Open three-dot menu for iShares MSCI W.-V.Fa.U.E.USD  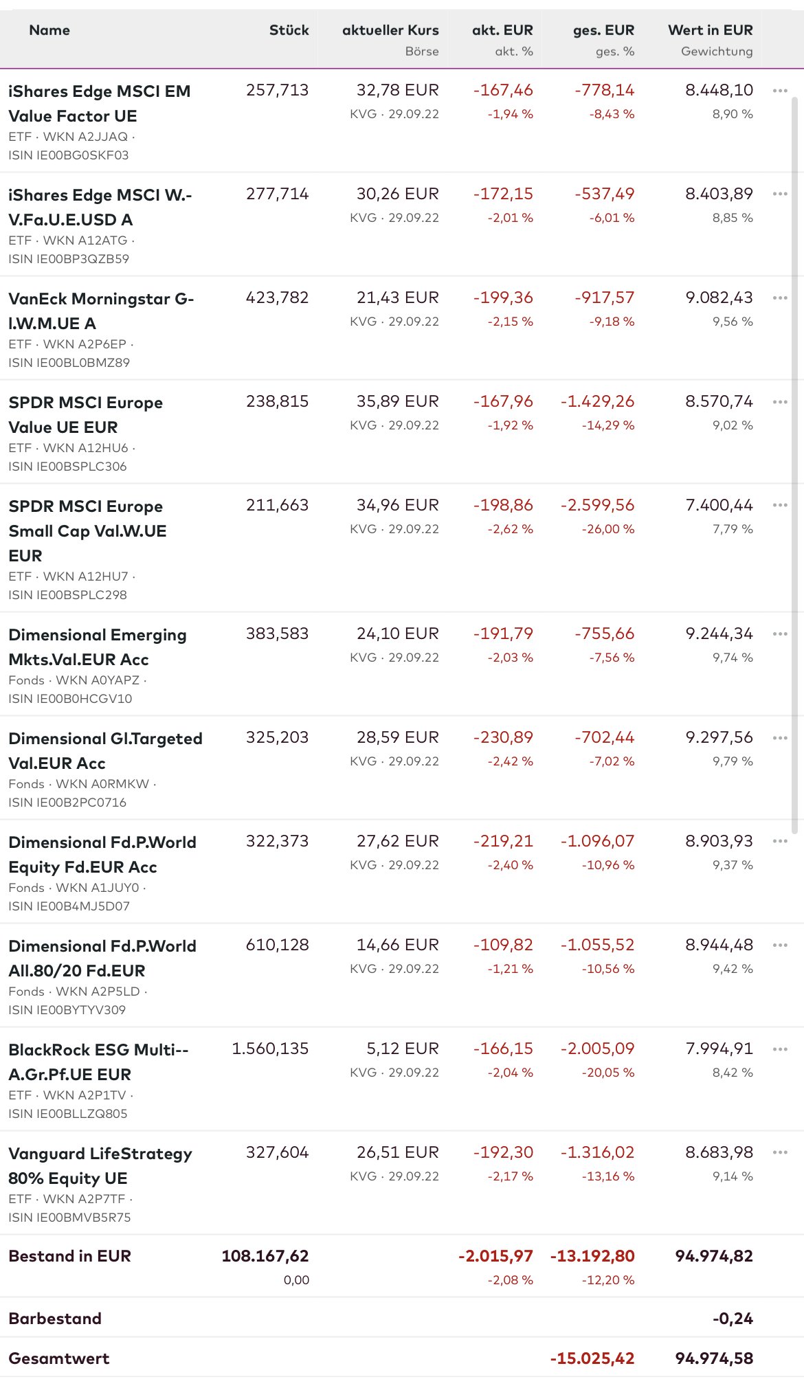click(x=780, y=194)
